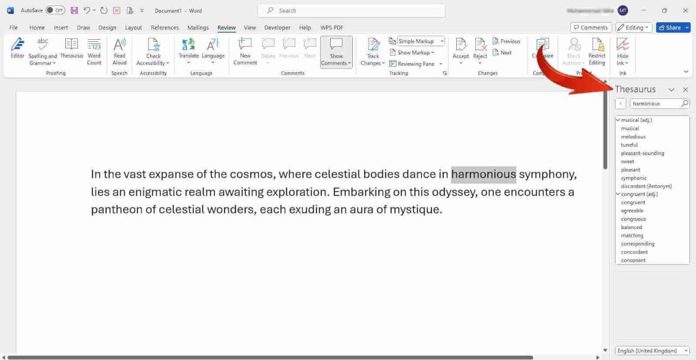Open Restrict Editing

pyautogui.click(x=596, y=52)
